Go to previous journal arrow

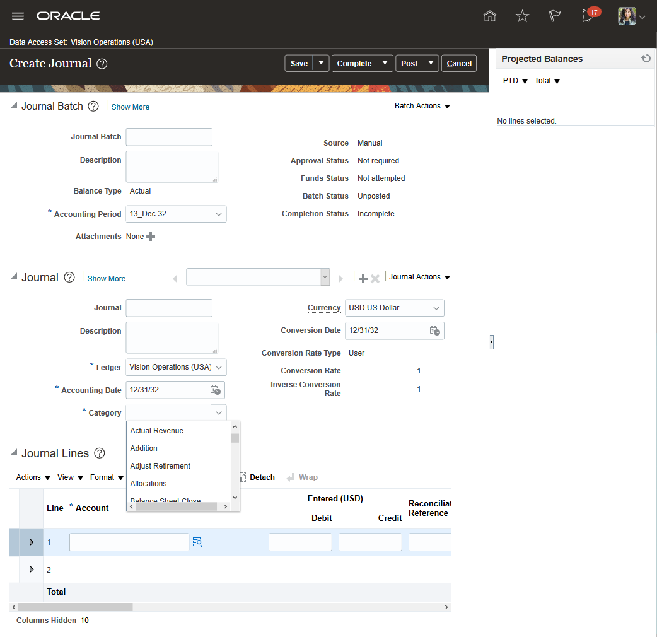click(x=175, y=278)
